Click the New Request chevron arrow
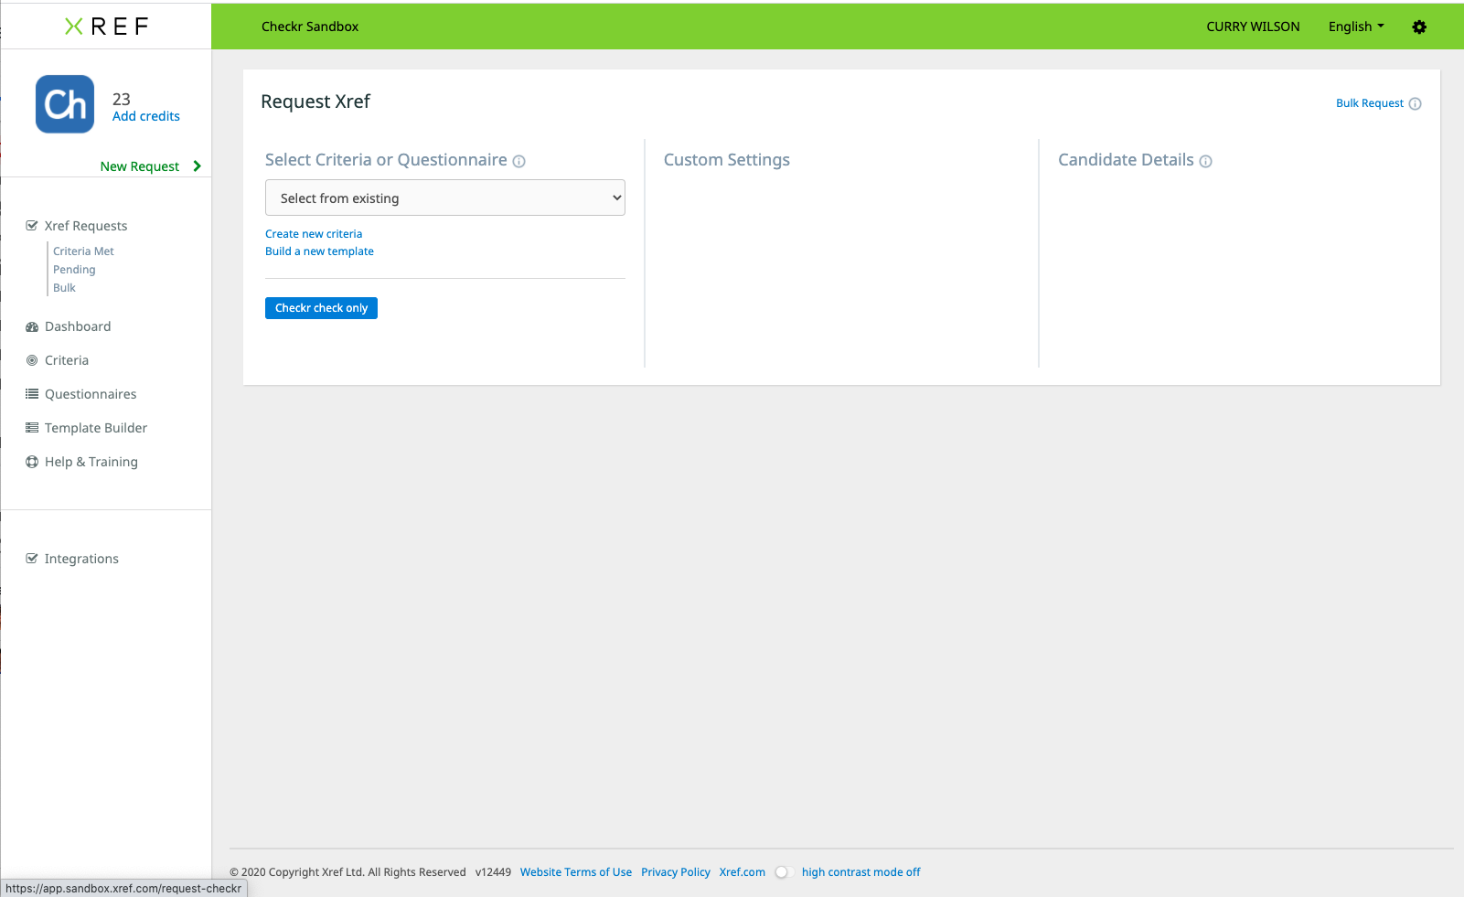Viewport: 1464px width, 897px height. coord(197,166)
